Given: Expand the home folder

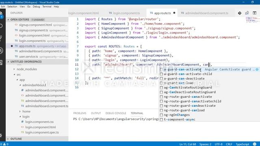Looking at the screenshot, I should 20,112.
